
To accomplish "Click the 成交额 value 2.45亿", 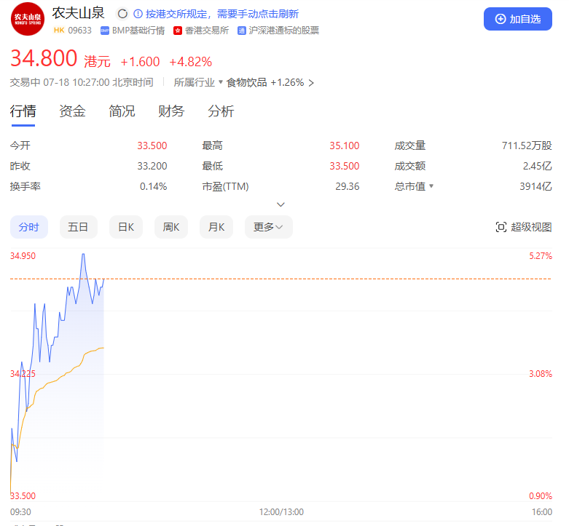I will click(x=538, y=166).
